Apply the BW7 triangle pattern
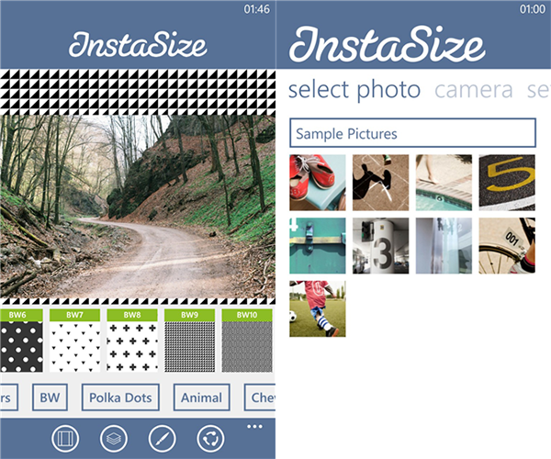Image resolution: width=551 pixels, height=459 pixels. (x=75, y=341)
